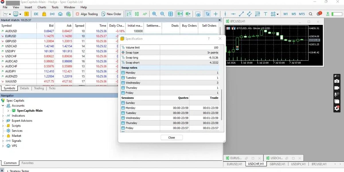Expand the Accounts tree node

click(x=3, y=106)
